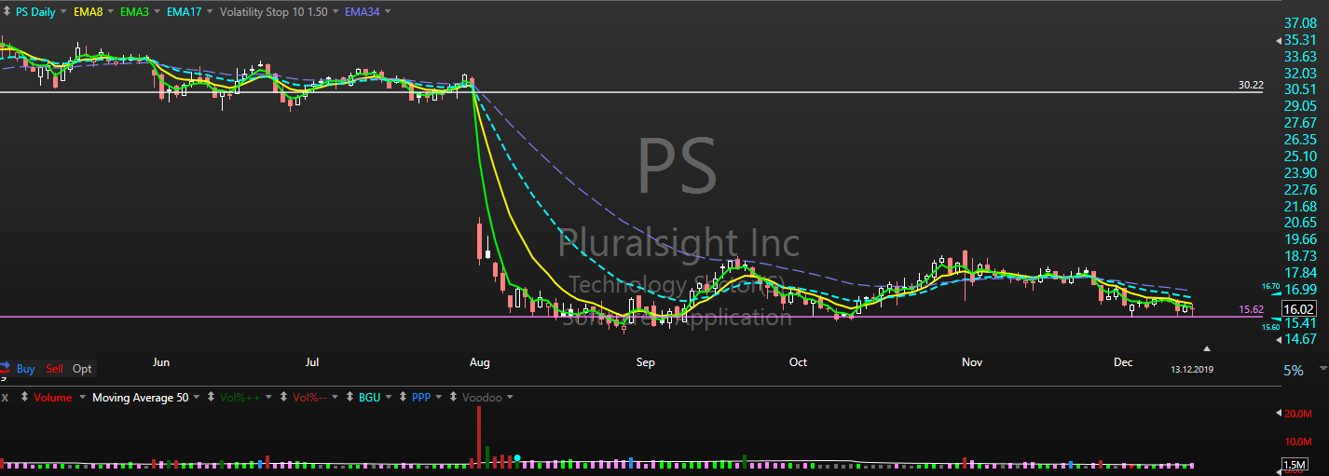Select the BGU indicator label
The width and height of the screenshot is (1329, 476).
click(370, 398)
